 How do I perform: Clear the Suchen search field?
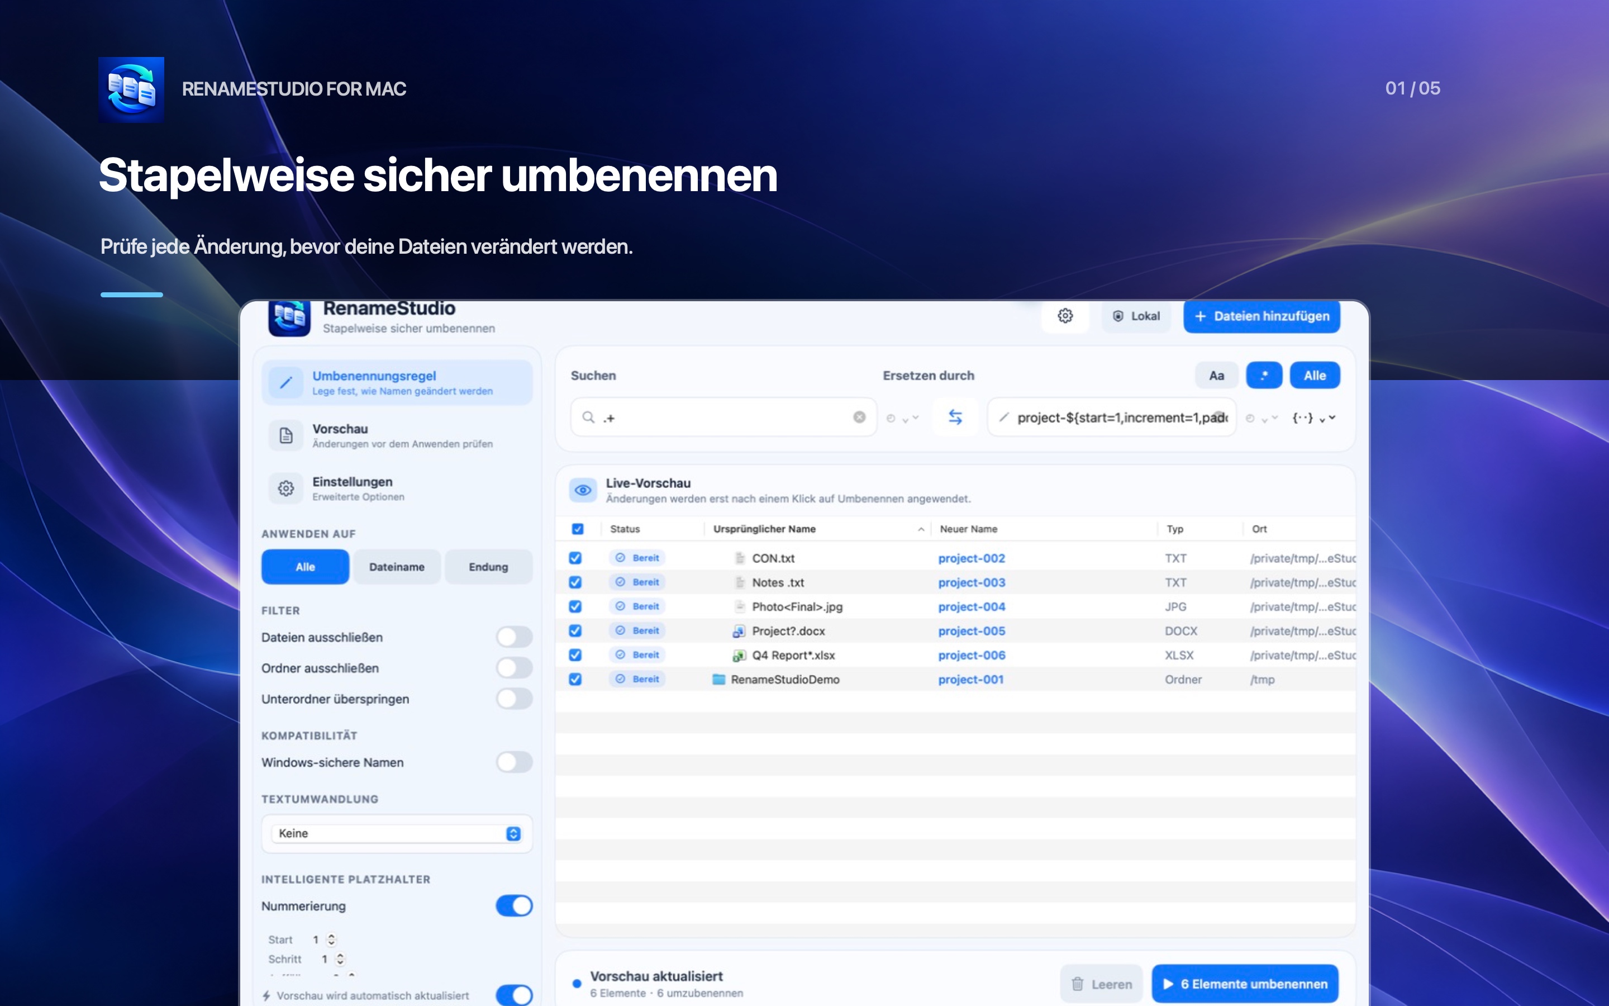(x=859, y=417)
